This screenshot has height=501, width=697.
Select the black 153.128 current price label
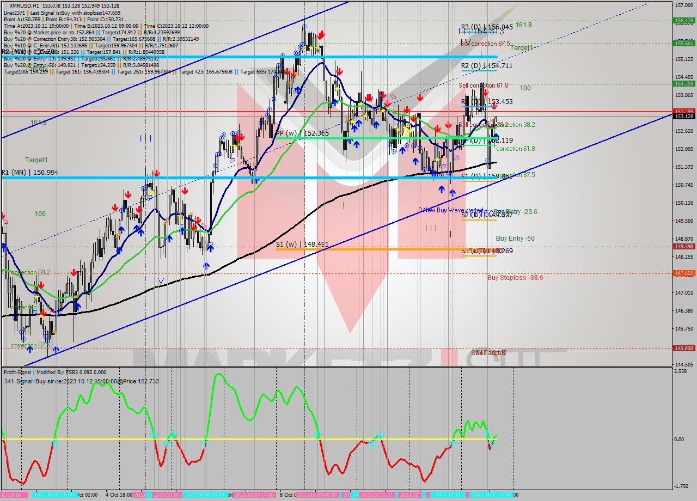(683, 116)
